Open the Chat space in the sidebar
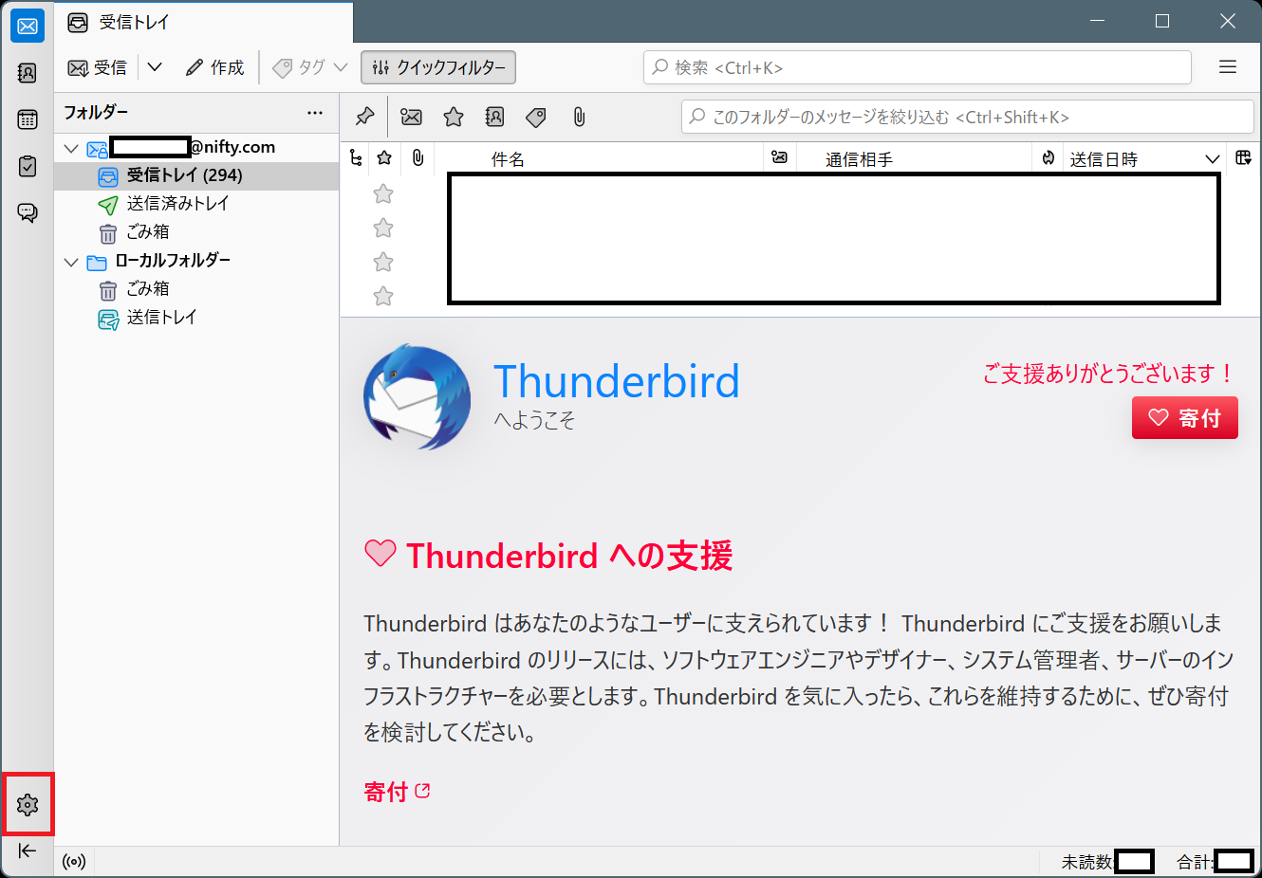Viewport: 1262px width, 878px height. click(28, 212)
